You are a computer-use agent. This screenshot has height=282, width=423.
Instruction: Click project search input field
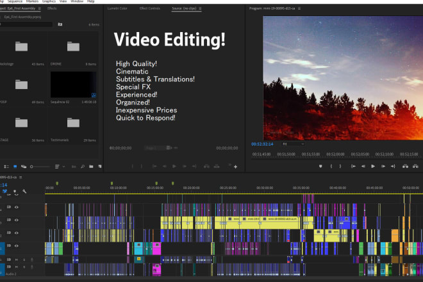pos(26,24)
